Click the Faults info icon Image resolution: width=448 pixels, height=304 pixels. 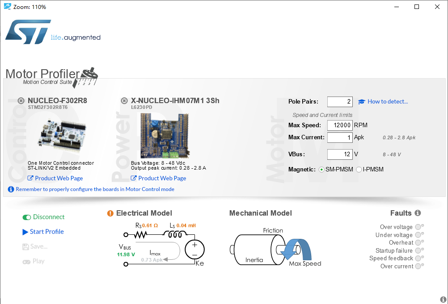(x=418, y=213)
